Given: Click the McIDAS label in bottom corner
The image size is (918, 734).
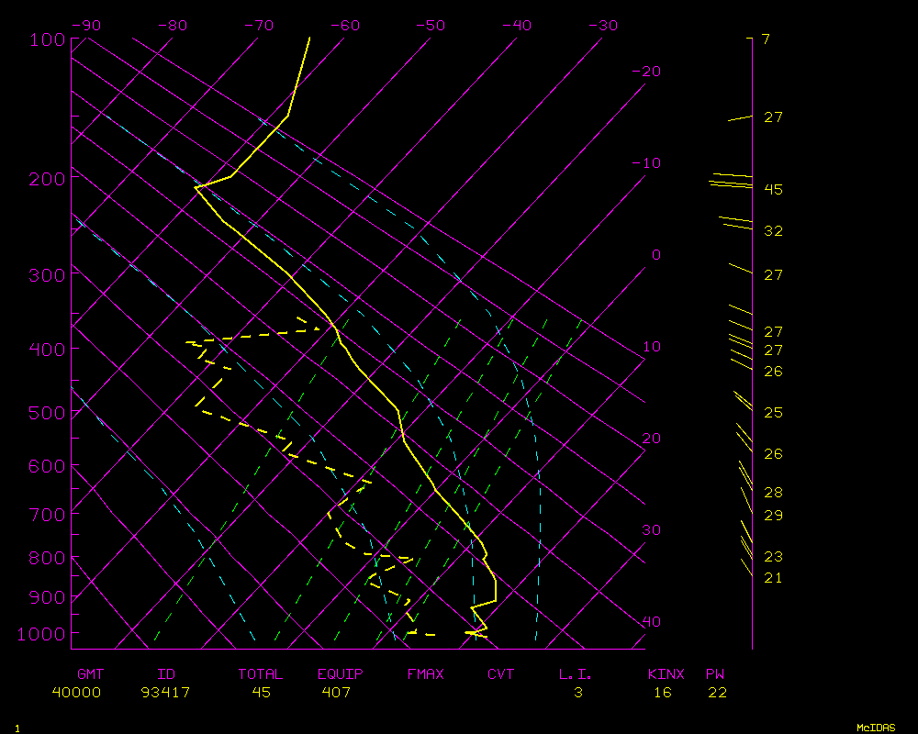Looking at the screenshot, I should click(x=876, y=728).
